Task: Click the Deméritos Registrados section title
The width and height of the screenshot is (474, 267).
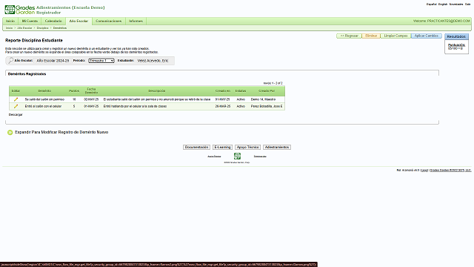Action: [x=27, y=74]
